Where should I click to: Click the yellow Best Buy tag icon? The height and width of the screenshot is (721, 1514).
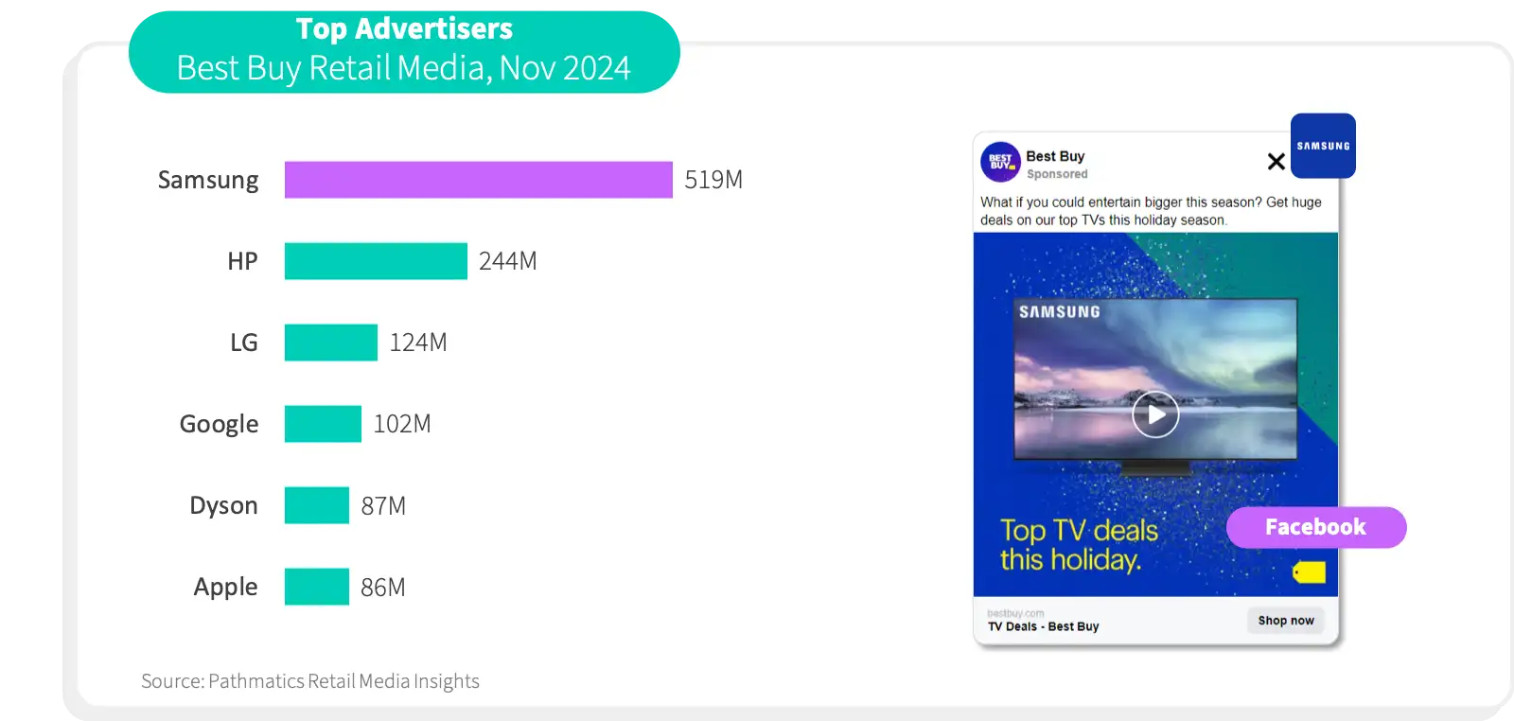point(1310,572)
